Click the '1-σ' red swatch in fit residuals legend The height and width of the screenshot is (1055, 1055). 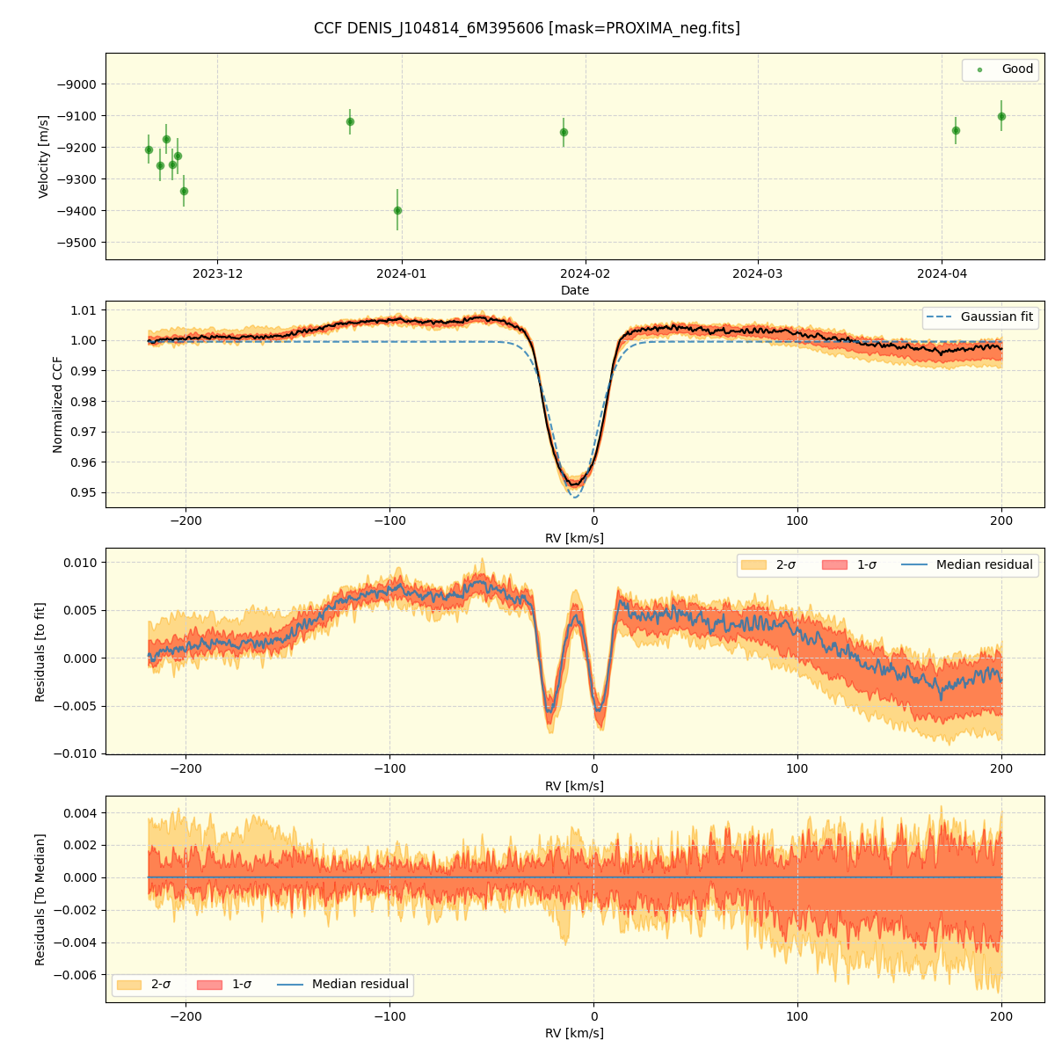834,564
